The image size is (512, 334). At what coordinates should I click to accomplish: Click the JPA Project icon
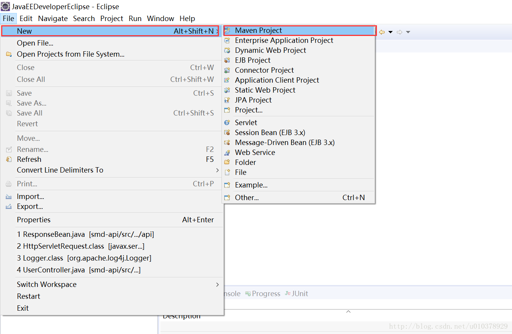click(227, 100)
